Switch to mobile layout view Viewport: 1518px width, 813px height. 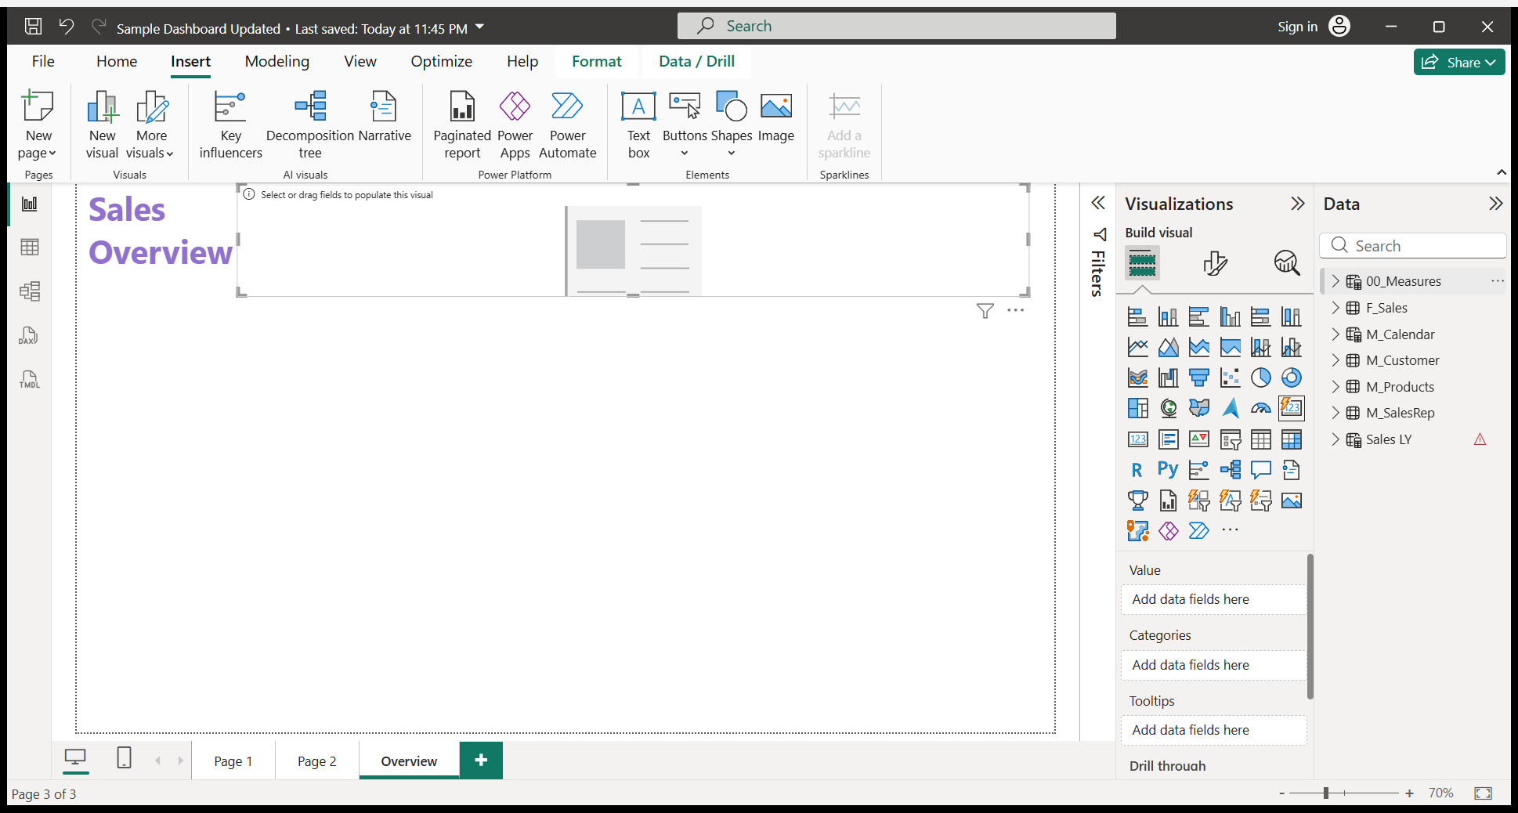124,758
